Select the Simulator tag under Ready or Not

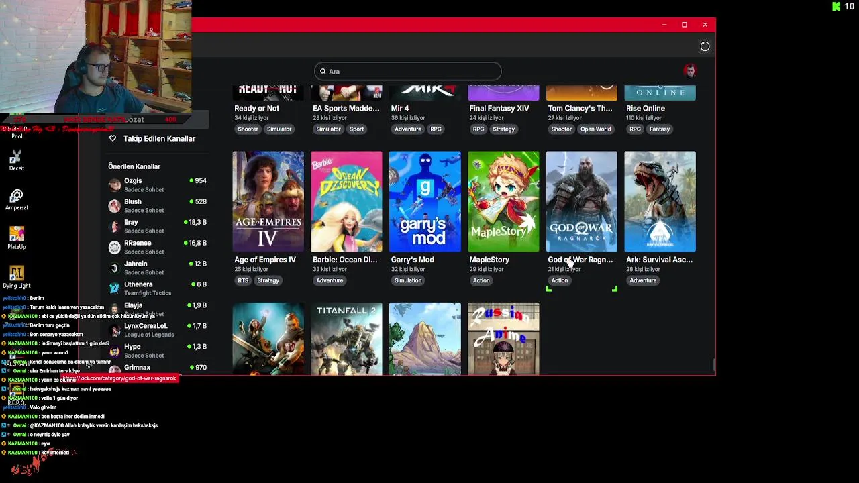click(279, 129)
